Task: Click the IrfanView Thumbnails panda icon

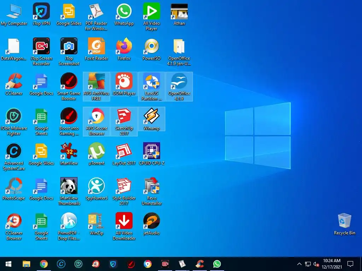Action: pos(69,192)
